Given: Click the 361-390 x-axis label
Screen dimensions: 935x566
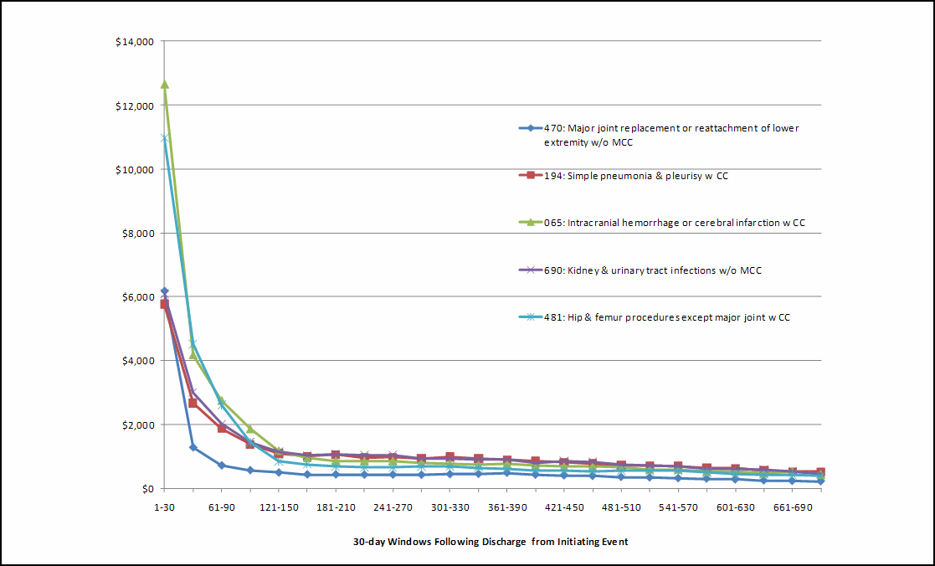Looking at the screenshot, I should pyautogui.click(x=506, y=508).
